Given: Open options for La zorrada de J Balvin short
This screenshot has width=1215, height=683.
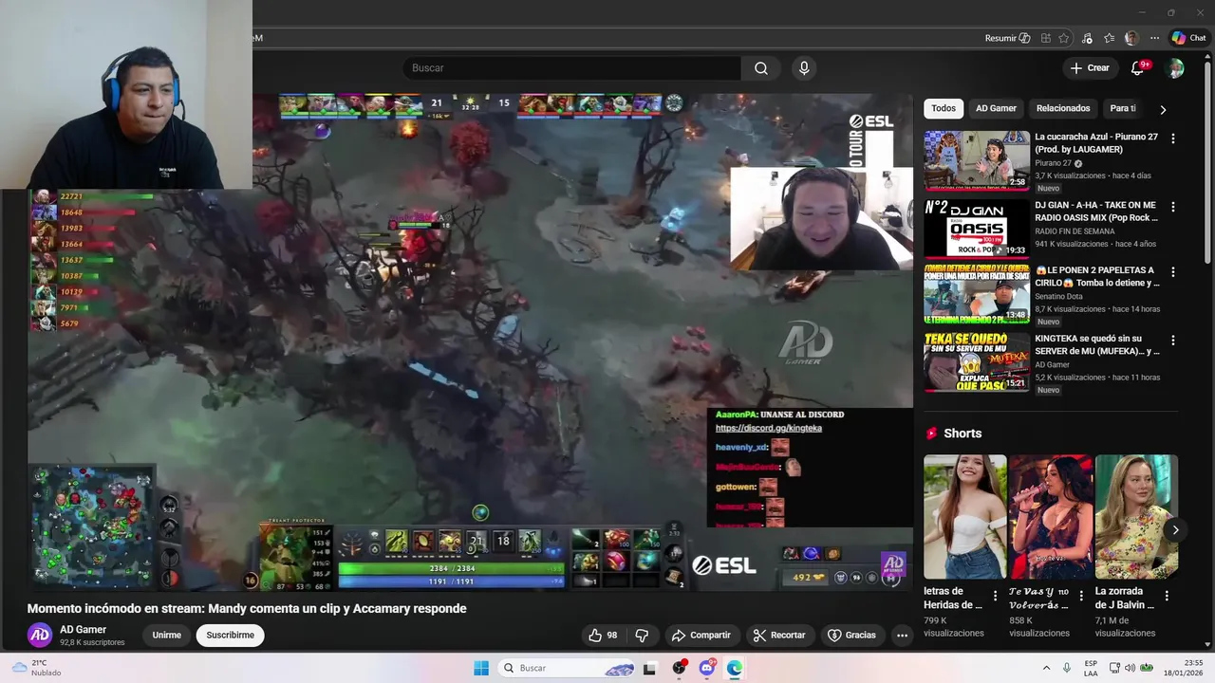Looking at the screenshot, I should 1167,596.
